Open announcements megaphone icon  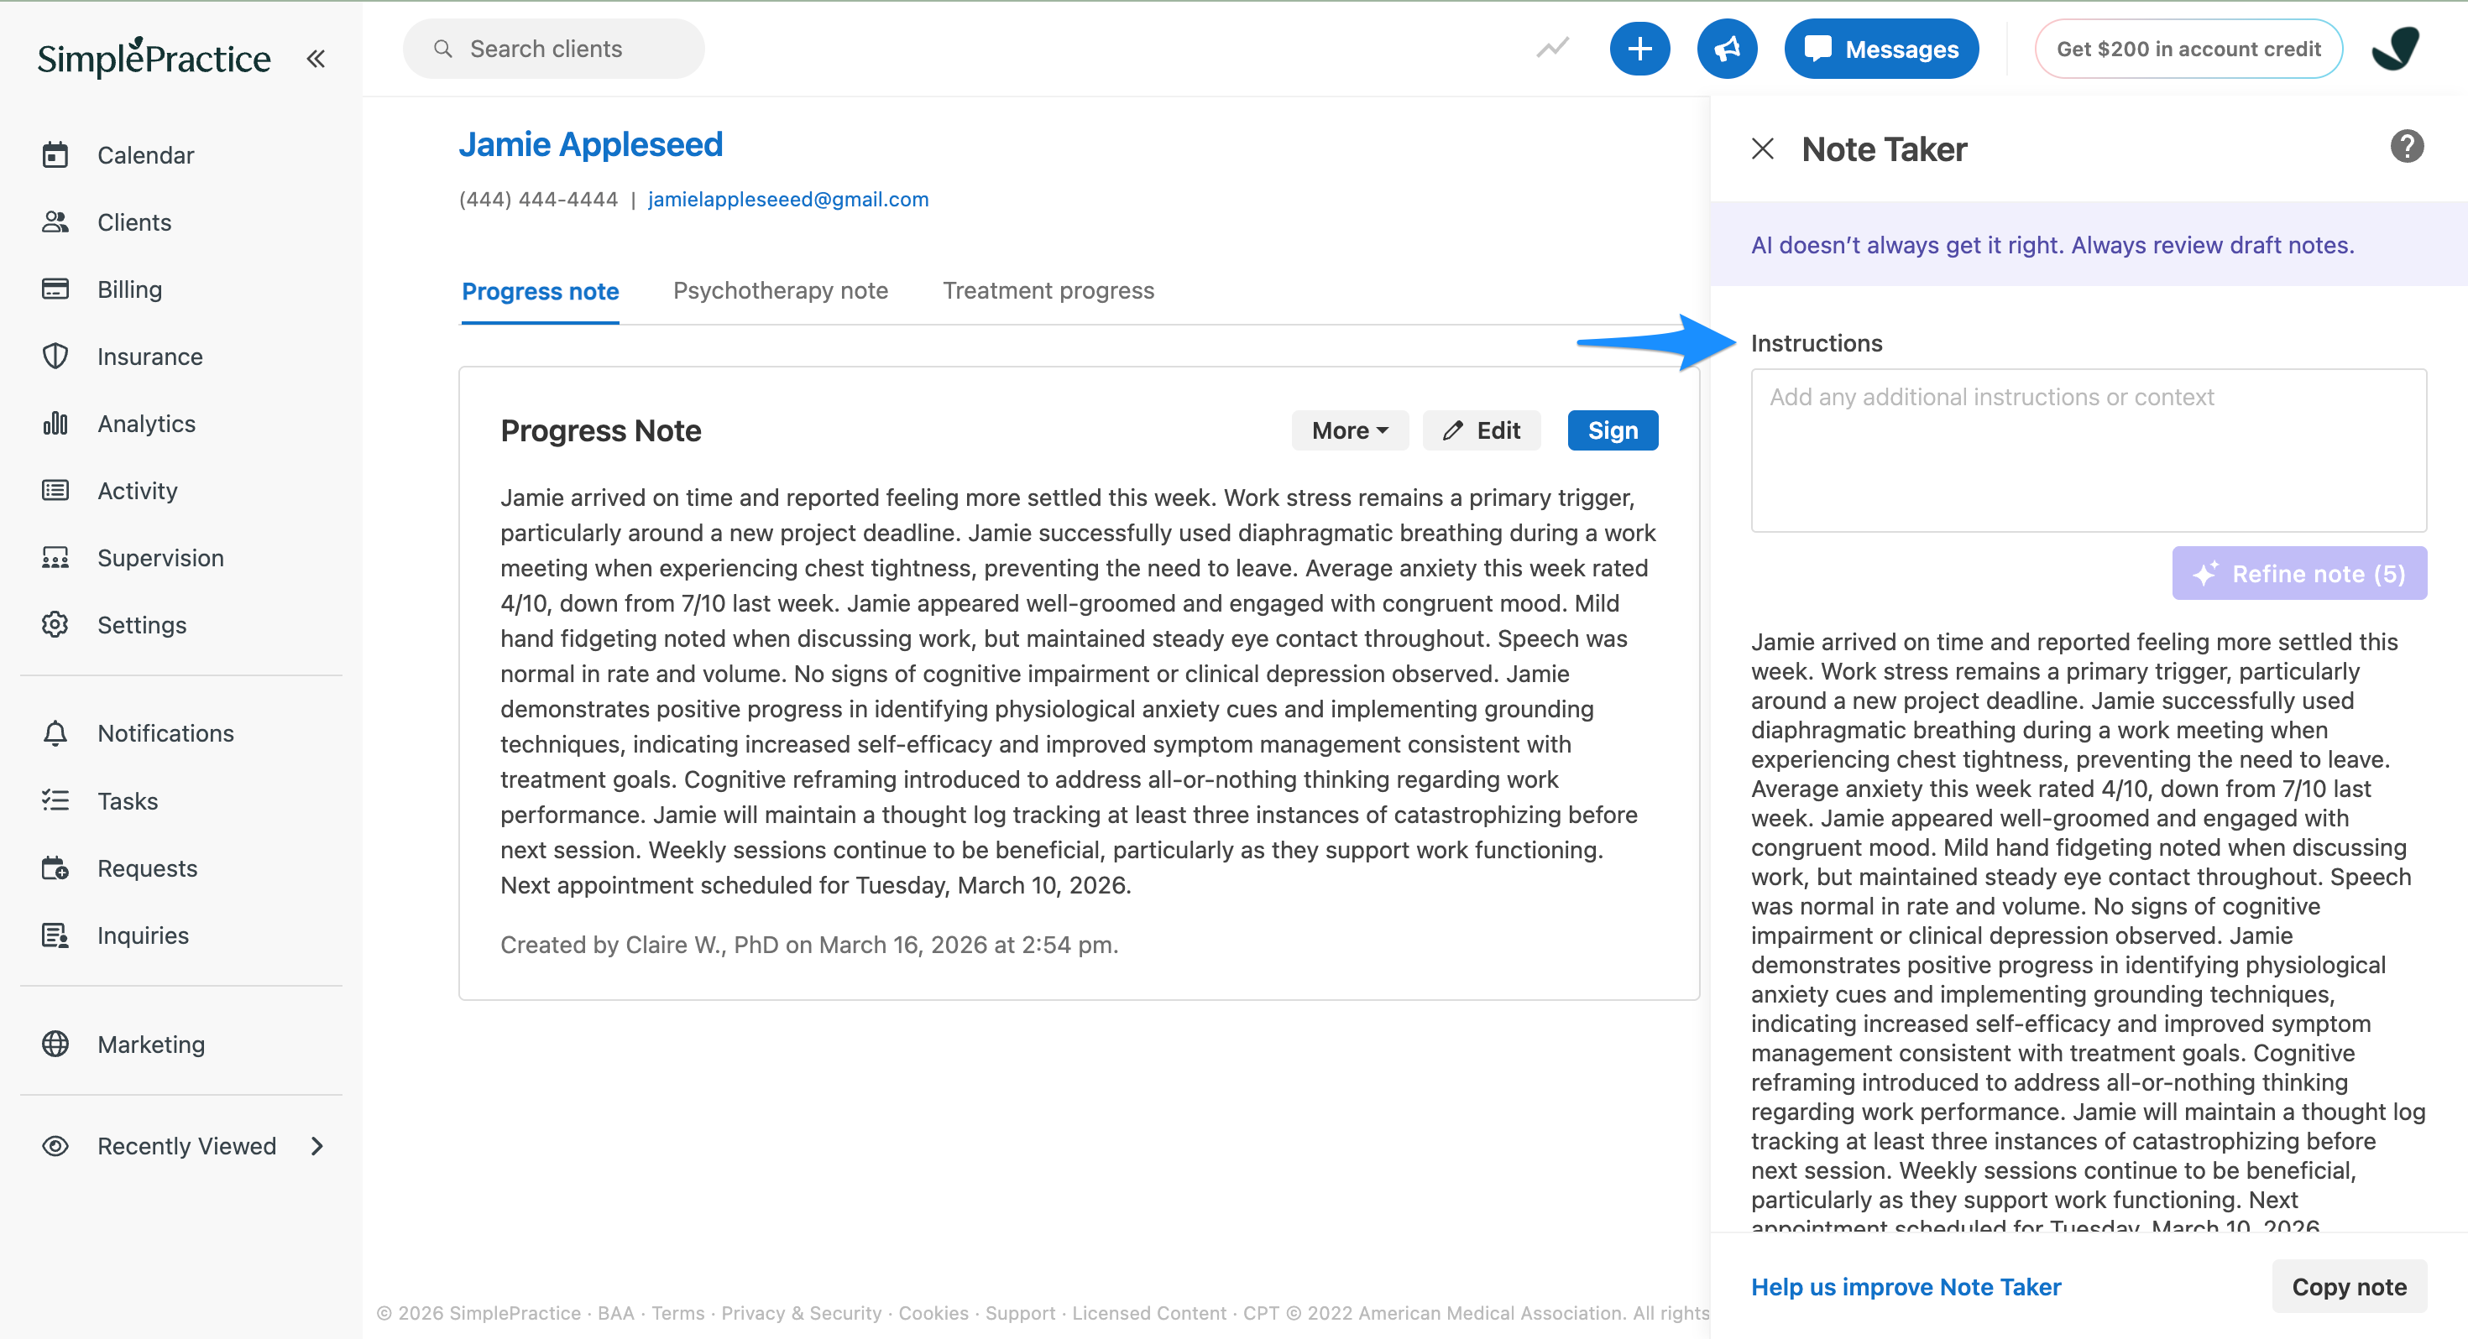1727,49
